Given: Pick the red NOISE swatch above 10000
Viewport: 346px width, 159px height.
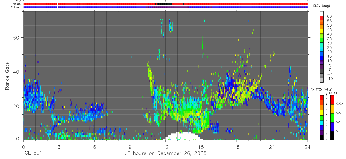Looking at the screenshot, I should coord(332,100).
